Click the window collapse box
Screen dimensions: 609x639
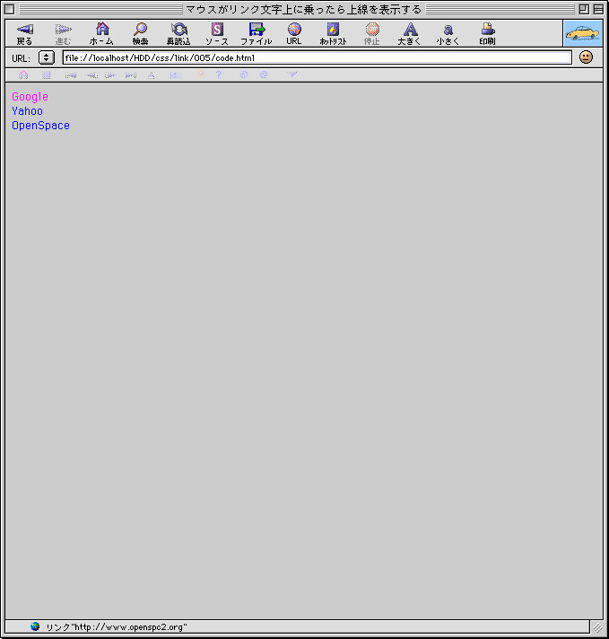[598, 9]
